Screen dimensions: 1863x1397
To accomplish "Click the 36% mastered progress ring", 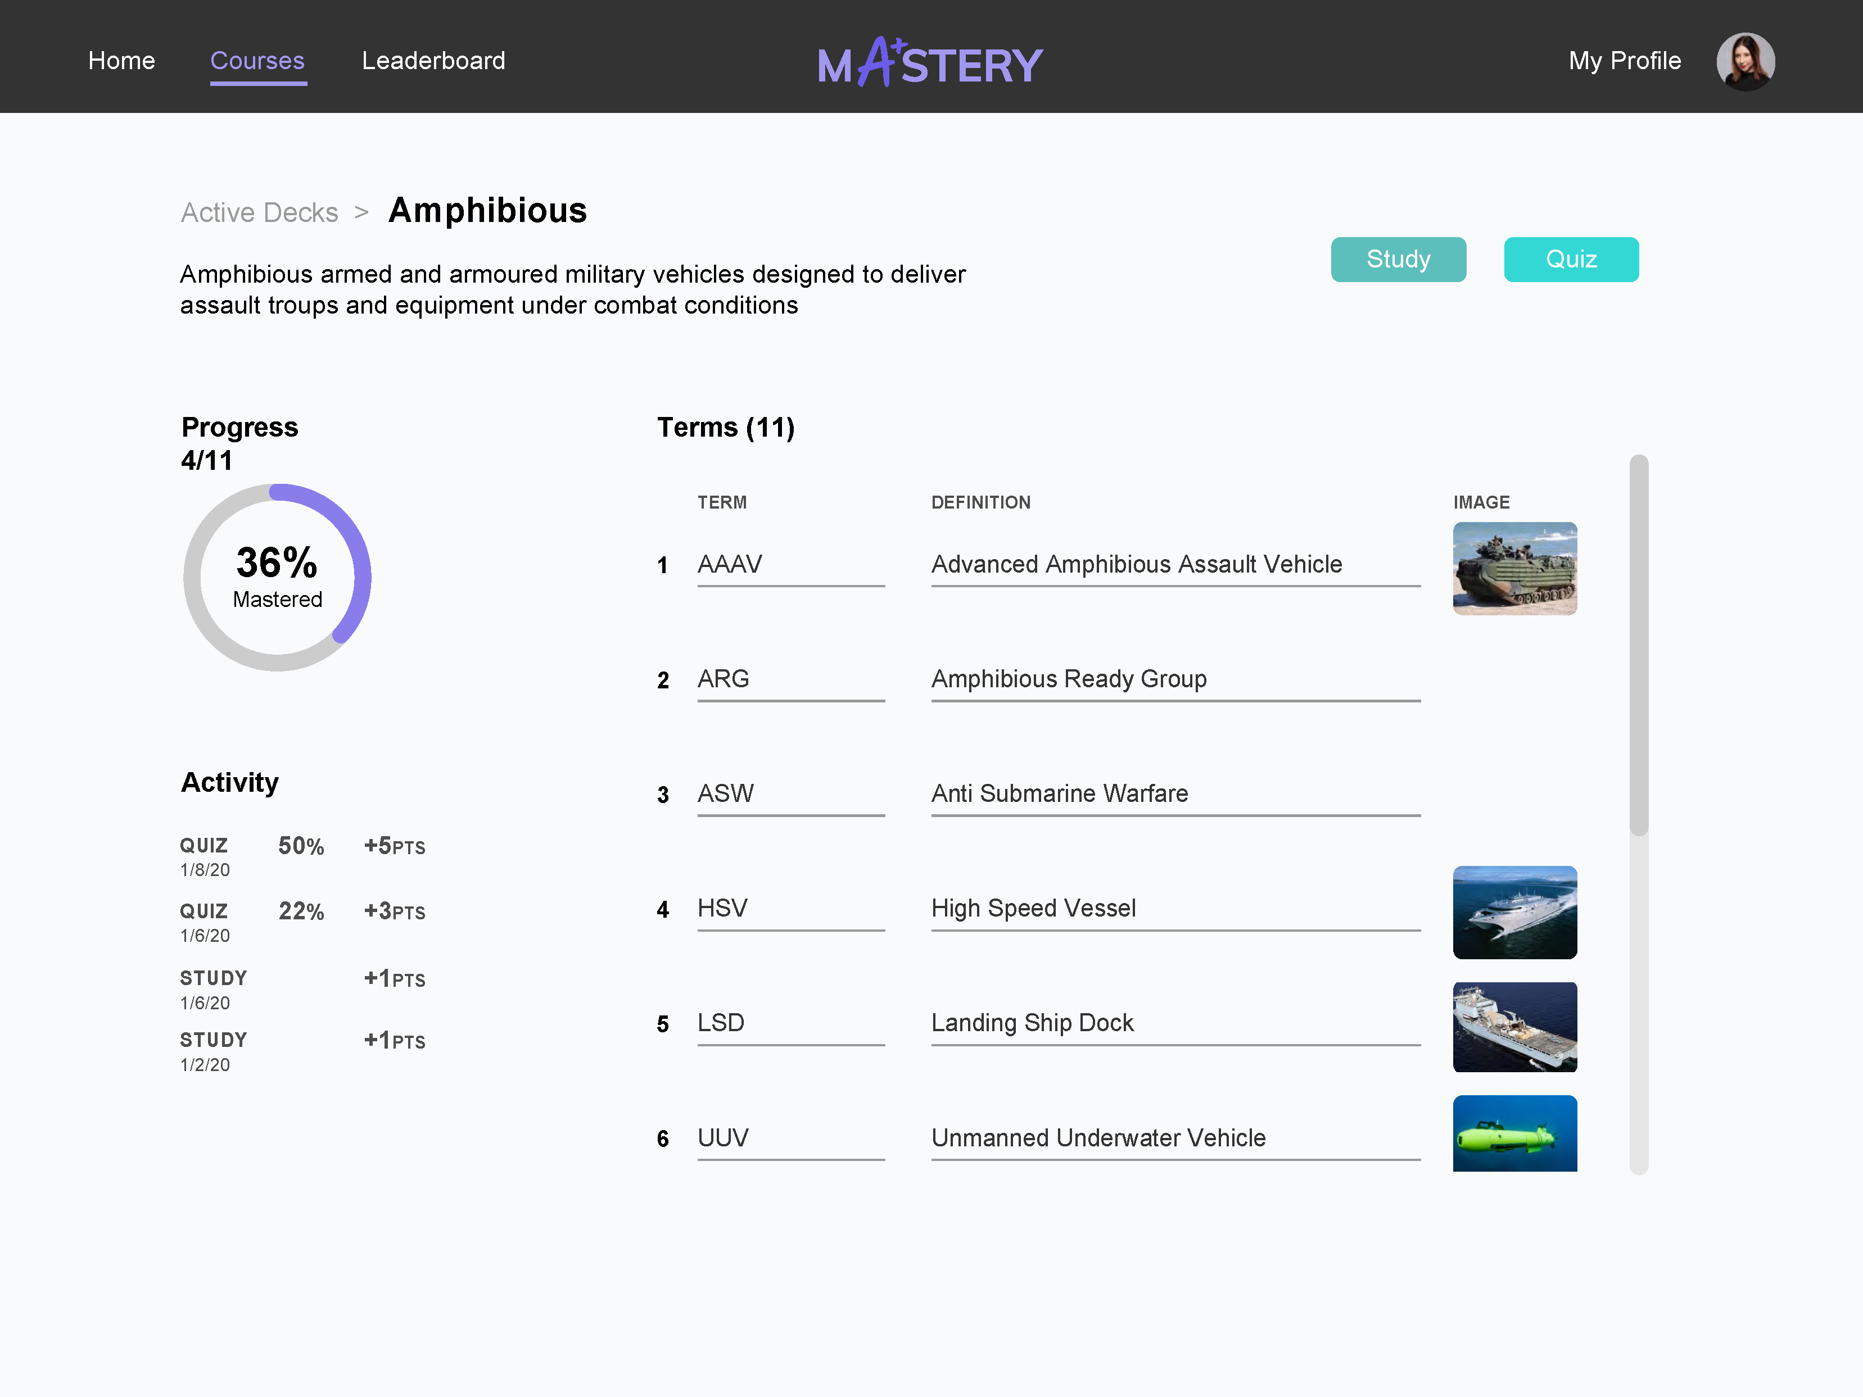I will pyautogui.click(x=277, y=578).
